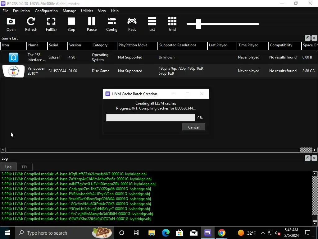318x239 pixels.
Task: Show hidden system tray icons
Action: coord(263,233)
